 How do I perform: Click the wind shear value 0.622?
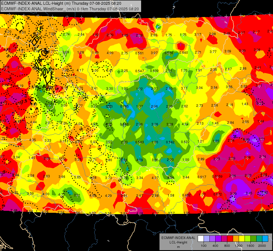pos(185,142)
